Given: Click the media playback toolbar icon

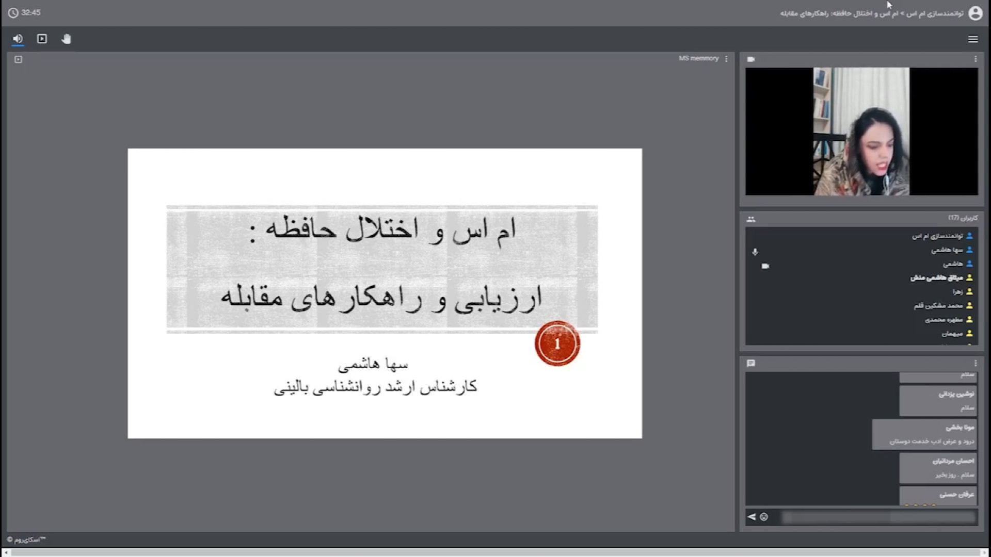Looking at the screenshot, I should tap(42, 39).
